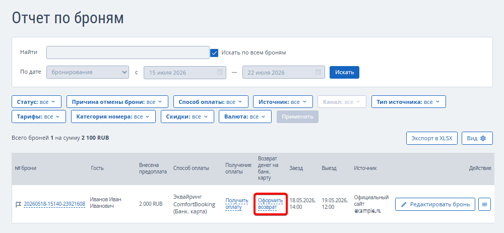The image size is (504, 233).
Task: Click the Гость column header
Action: pyautogui.click(x=97, y=168)
